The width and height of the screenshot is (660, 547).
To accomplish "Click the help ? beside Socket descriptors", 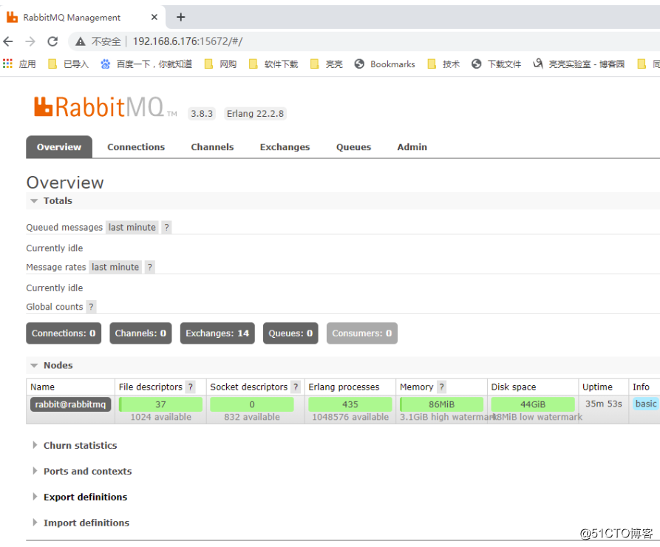I will 296,387.
